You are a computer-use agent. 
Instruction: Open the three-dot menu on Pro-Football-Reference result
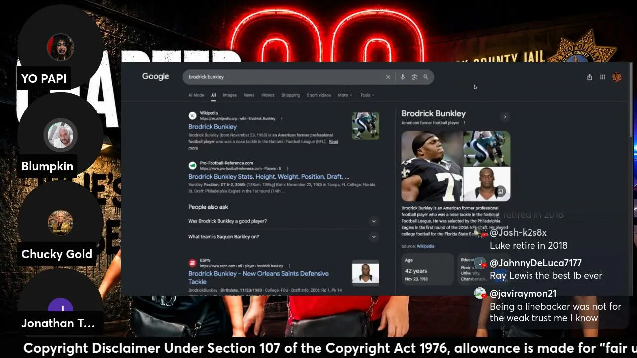[287, 169]
